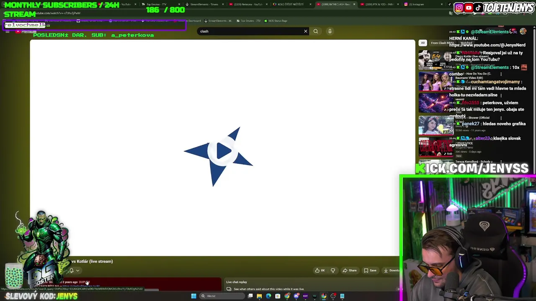Open the three-dot menu for the vesmír video

pyautogui.click(x=501, y=95)
